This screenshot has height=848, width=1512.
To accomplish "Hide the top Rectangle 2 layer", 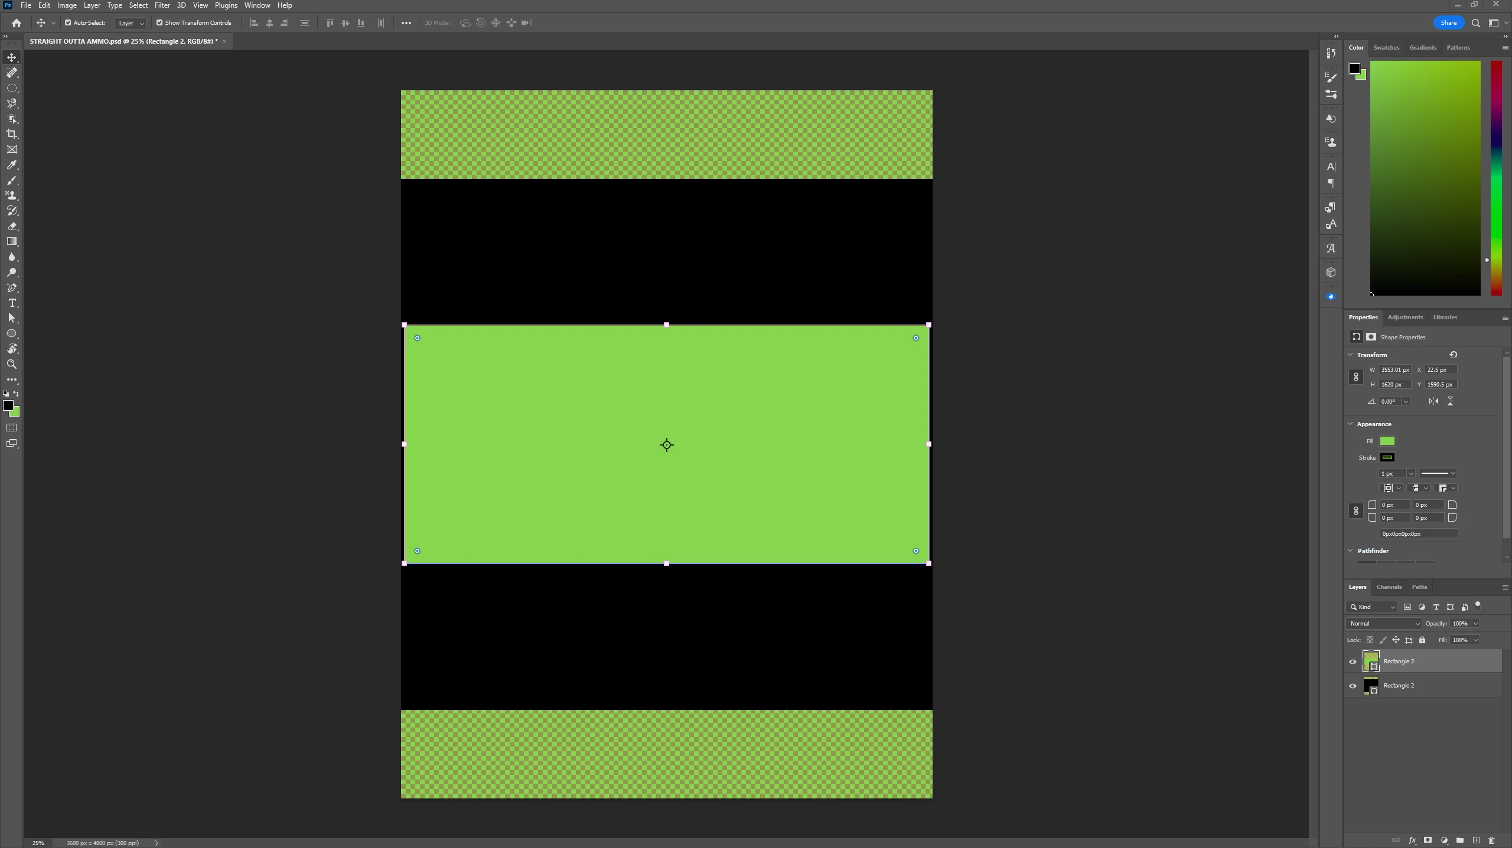I will pyautogui.click(x=1353, y=662).
